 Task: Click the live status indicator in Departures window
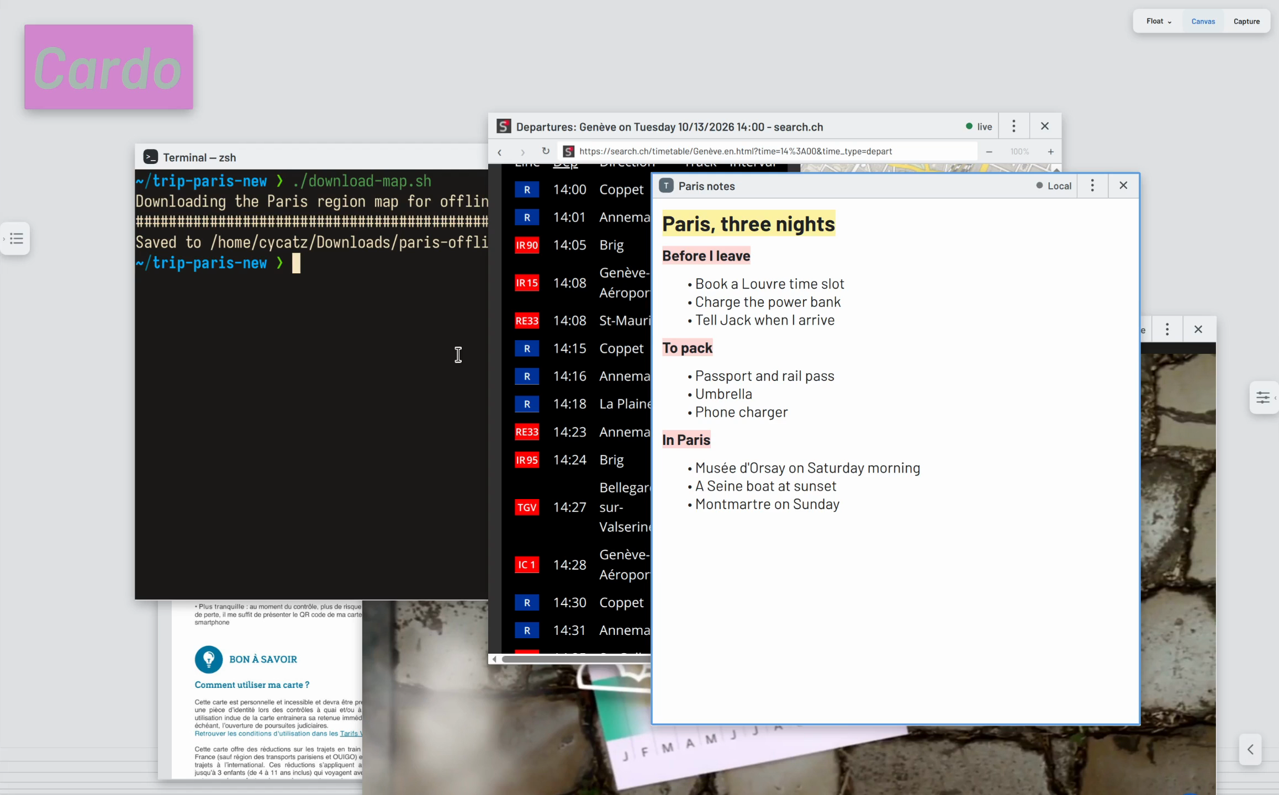[x=979, y=126]
